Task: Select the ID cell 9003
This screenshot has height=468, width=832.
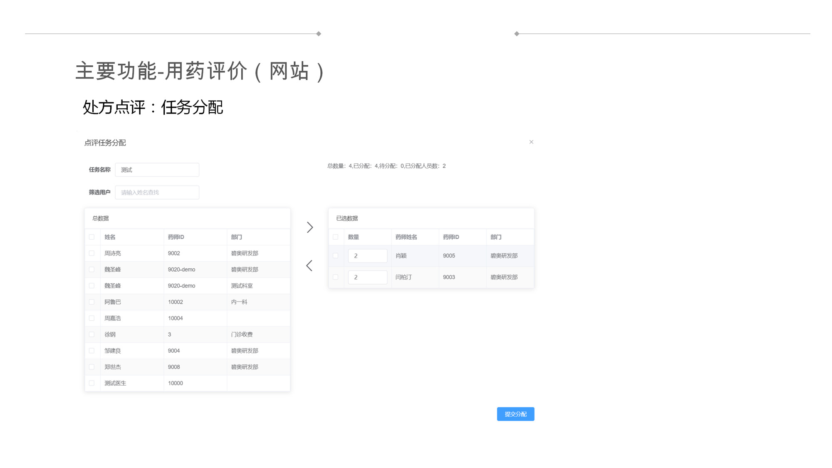Action: pyautogui.click(x=449, y=277)
